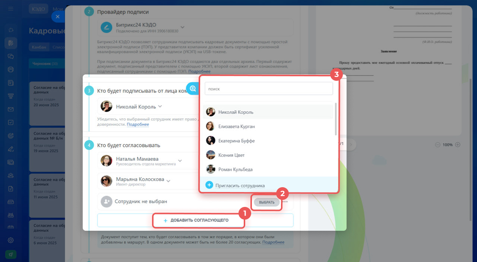Expand the Наталья Мамаева approver dropdown arrow
477x262 pixels.
180,161
